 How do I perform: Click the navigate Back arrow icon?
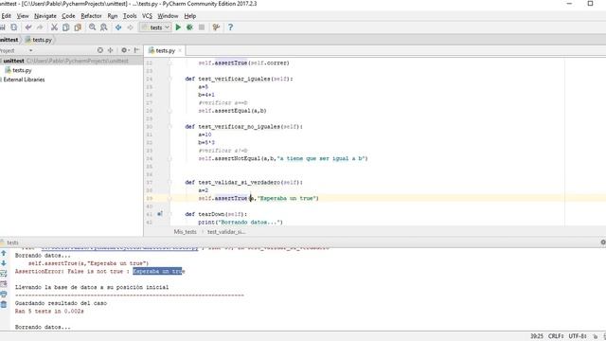[x=118, y=27]
